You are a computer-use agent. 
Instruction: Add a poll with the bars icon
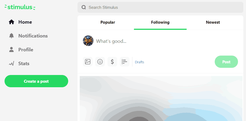(x=125, y=62)
